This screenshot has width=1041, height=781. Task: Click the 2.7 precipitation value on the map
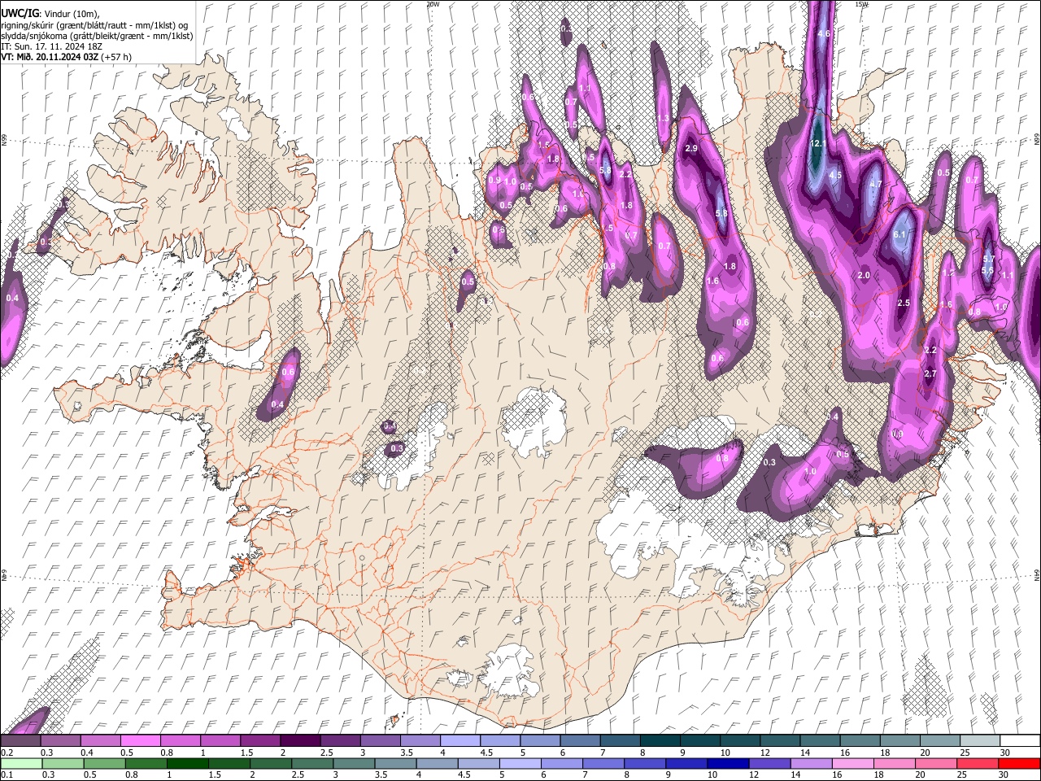tap(931, 373)
